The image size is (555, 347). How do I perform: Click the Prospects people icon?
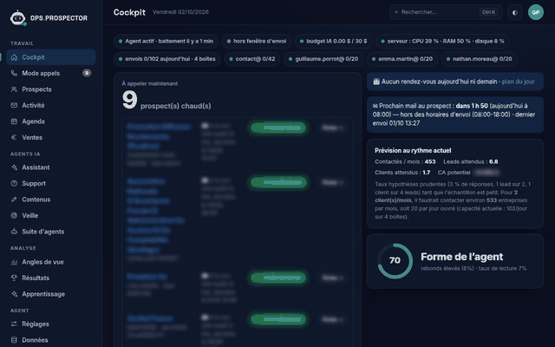(14, 89)
